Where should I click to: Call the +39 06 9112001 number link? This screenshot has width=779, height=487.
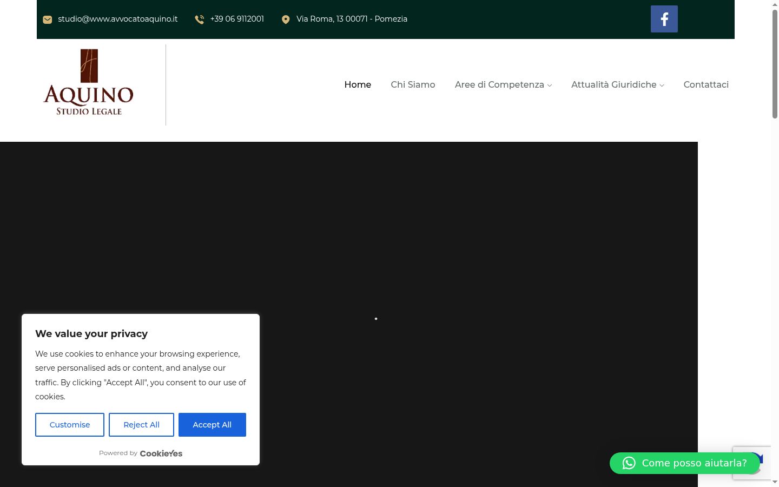[237, 19]
